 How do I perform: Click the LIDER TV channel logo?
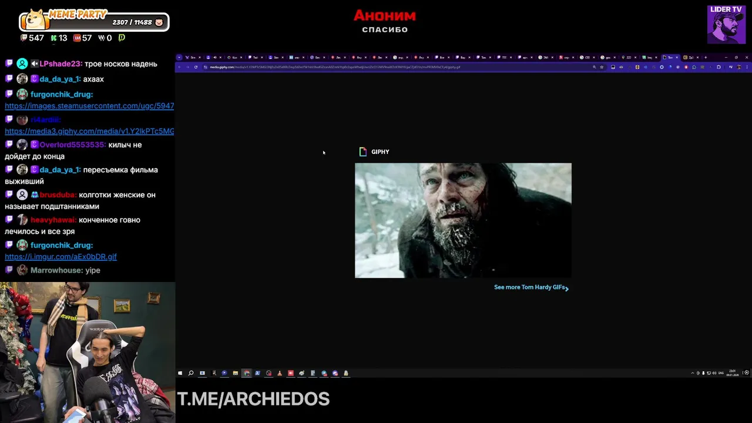pyautogui.click(x=726, y=25)
